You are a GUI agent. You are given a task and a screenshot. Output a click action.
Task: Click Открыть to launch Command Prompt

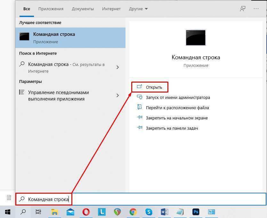154,87
